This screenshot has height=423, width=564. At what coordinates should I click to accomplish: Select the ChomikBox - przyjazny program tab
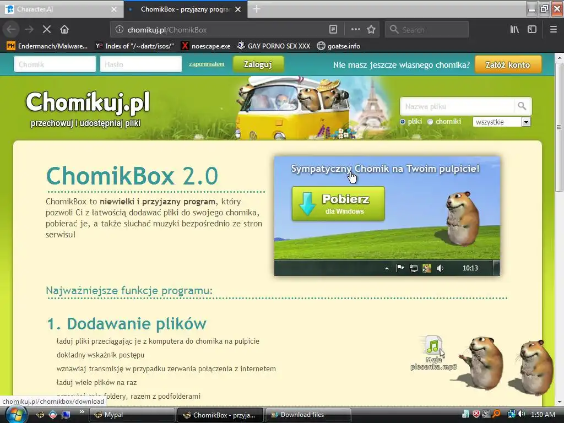pos(185,9)
